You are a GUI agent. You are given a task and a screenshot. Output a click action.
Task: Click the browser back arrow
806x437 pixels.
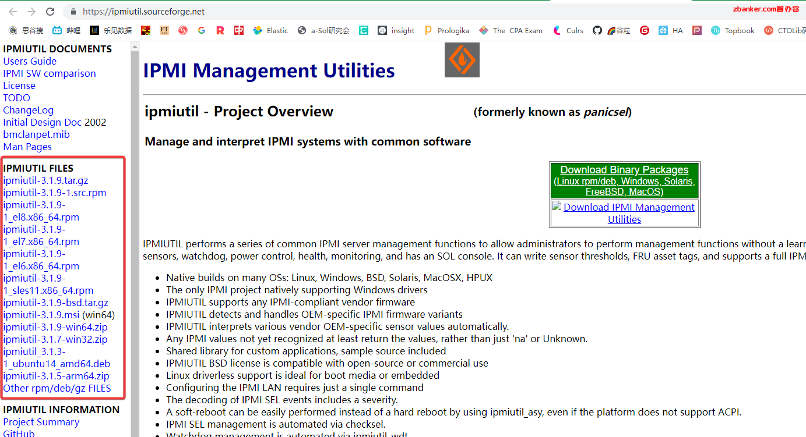(x=13, y=12)
